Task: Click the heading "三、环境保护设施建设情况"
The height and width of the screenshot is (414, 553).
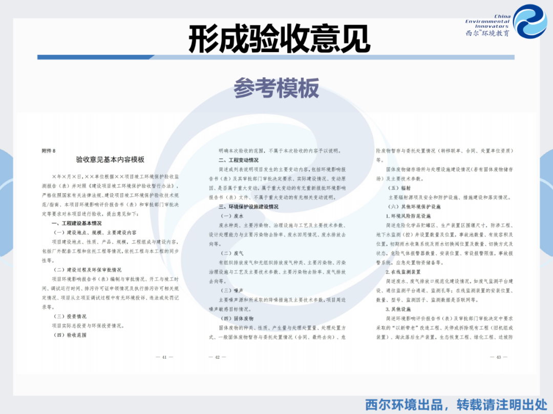Action: click(248, 206)
